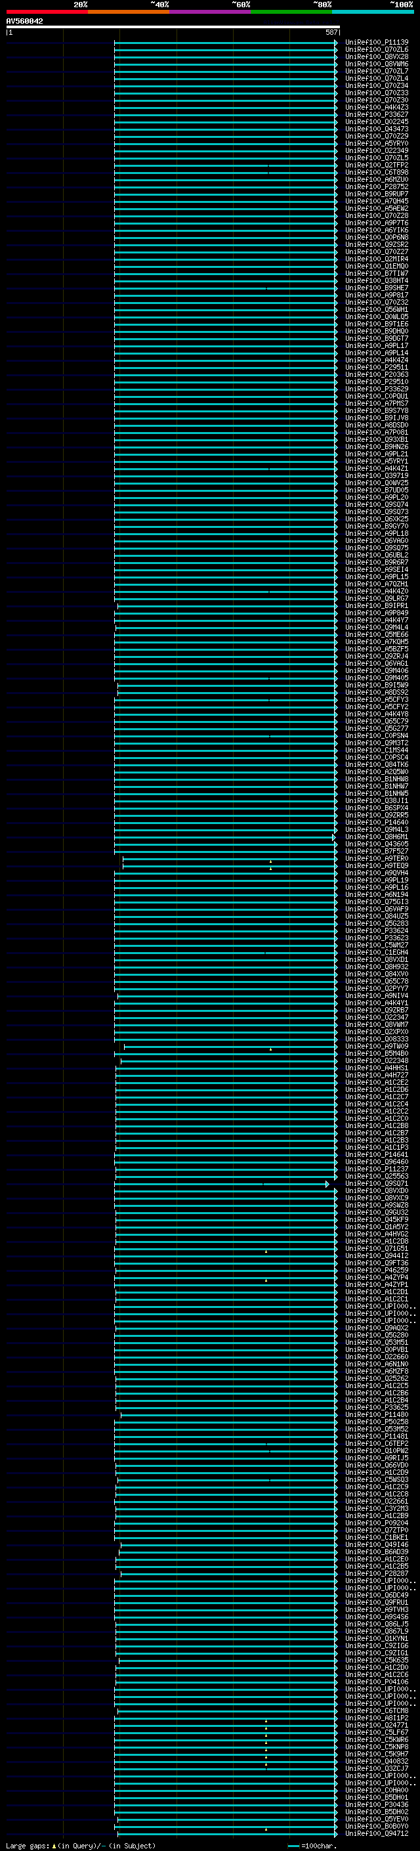Select hit label UniRef100_C5WM27
Screen dimensions: 420x1851
pos(376,945)
